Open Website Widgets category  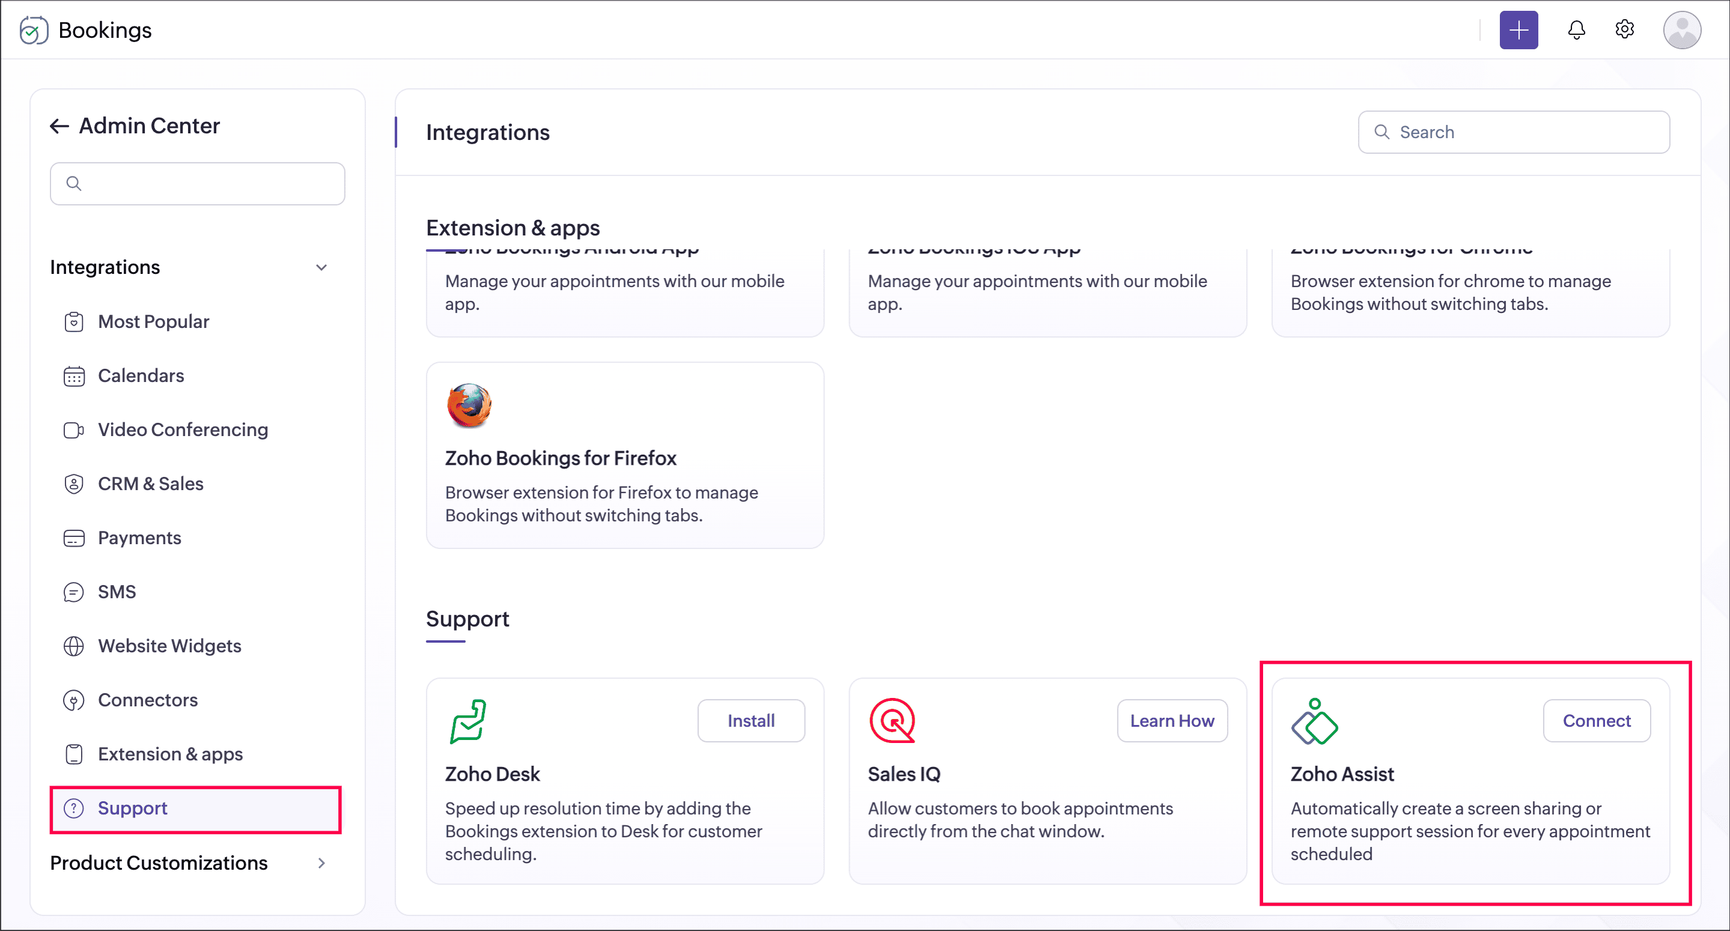pos(169,646)
